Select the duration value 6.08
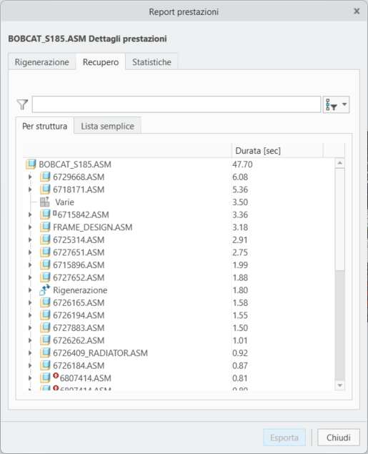Image resolution: width=368 pixels, height=454 pixels. coord(240,177)
